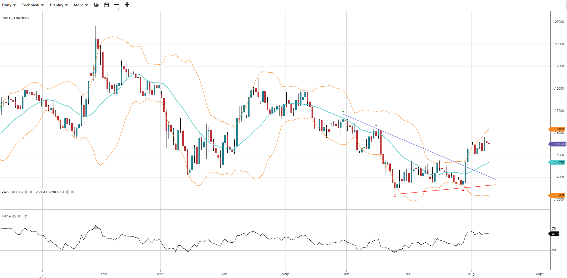Remove the RSI 14 indicator
The image size is (567, 278).
coord(19,216)
